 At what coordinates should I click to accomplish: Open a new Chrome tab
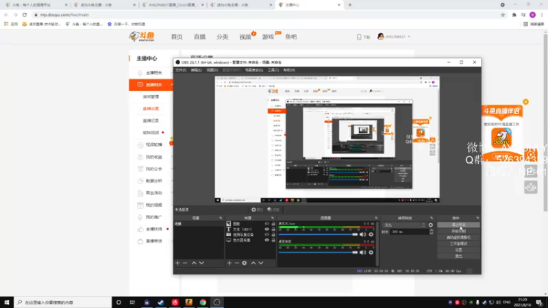click(x=350, y=5)
